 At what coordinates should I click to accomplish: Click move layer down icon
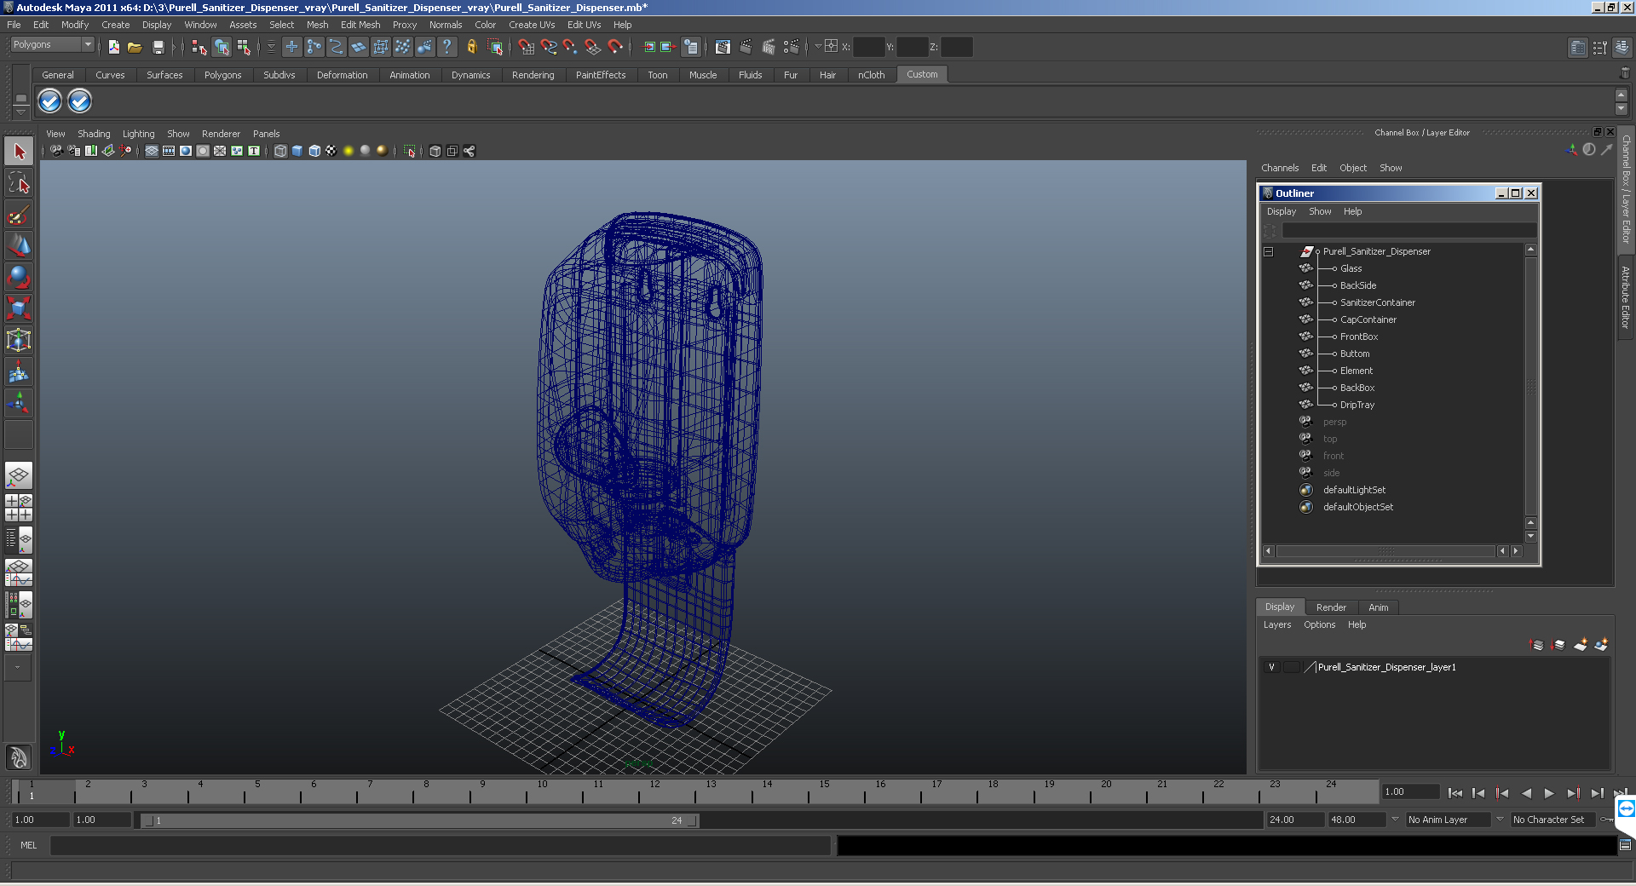[x=1558, y=645]
